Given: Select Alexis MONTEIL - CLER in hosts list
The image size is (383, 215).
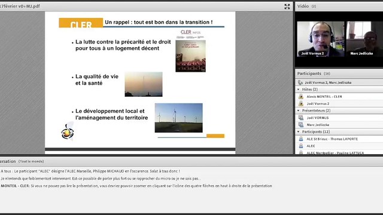Looking at the screenshot, I should [324, 97].
